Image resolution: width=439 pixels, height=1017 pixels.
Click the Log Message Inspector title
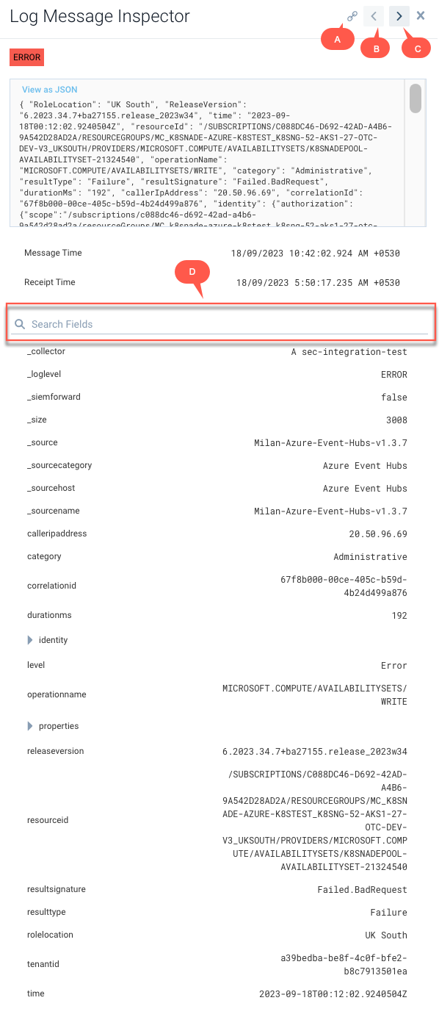[x=100, y=16]
